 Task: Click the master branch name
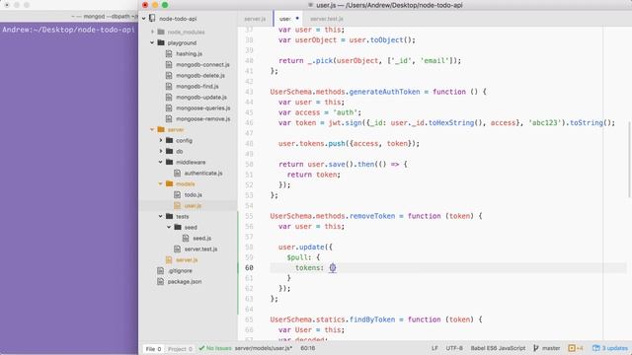551,348
